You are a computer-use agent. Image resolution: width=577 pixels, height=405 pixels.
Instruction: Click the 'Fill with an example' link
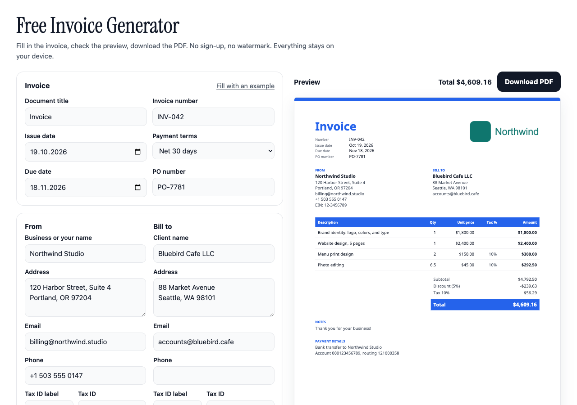(x=245, y=86)
